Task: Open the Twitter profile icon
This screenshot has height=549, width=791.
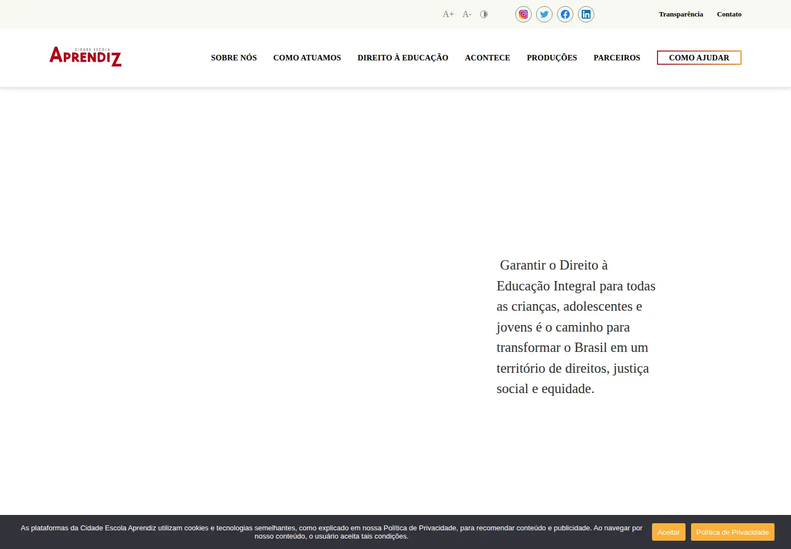Action: pyautogui.click(x=544, y=14)
